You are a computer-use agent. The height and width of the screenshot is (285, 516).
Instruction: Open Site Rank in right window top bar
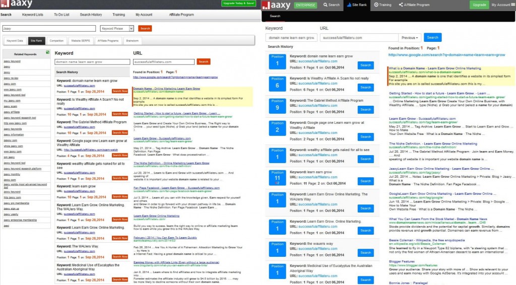click(x=357, y=5)
